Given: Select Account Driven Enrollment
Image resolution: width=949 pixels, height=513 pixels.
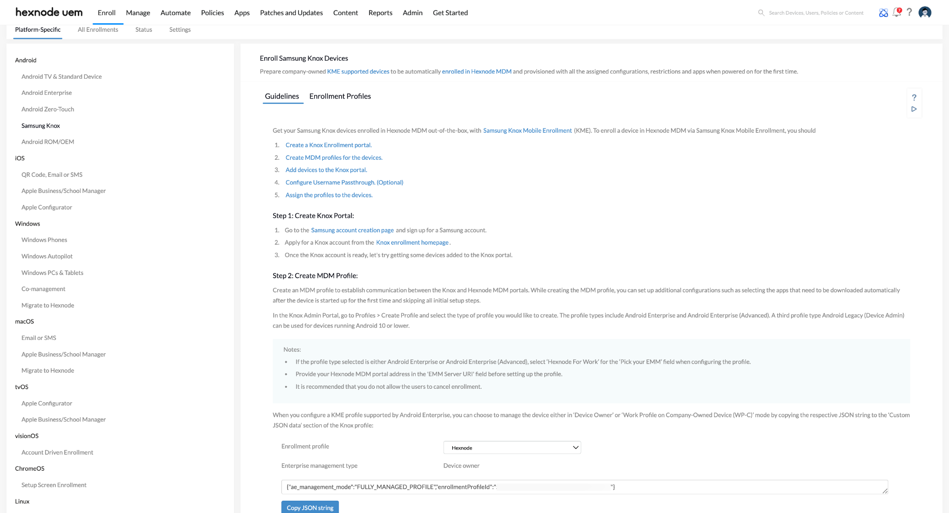Looking at the screenshot, I should (57, 452).
